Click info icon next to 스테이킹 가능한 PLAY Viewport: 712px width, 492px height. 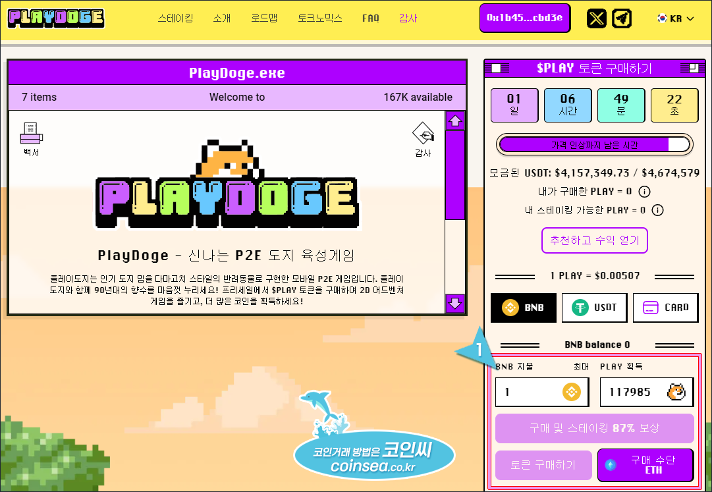click(657, 210)
